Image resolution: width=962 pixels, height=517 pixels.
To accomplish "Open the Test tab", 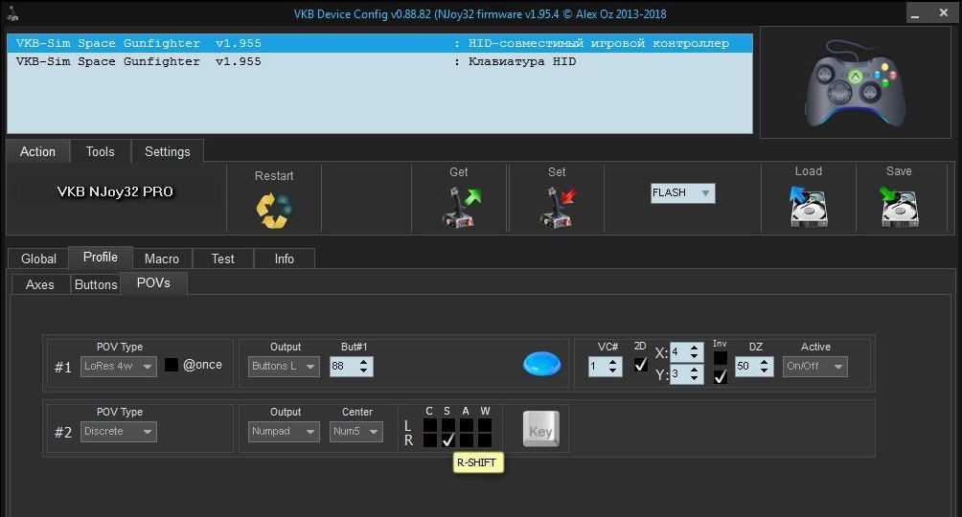I will click(222, 258).
